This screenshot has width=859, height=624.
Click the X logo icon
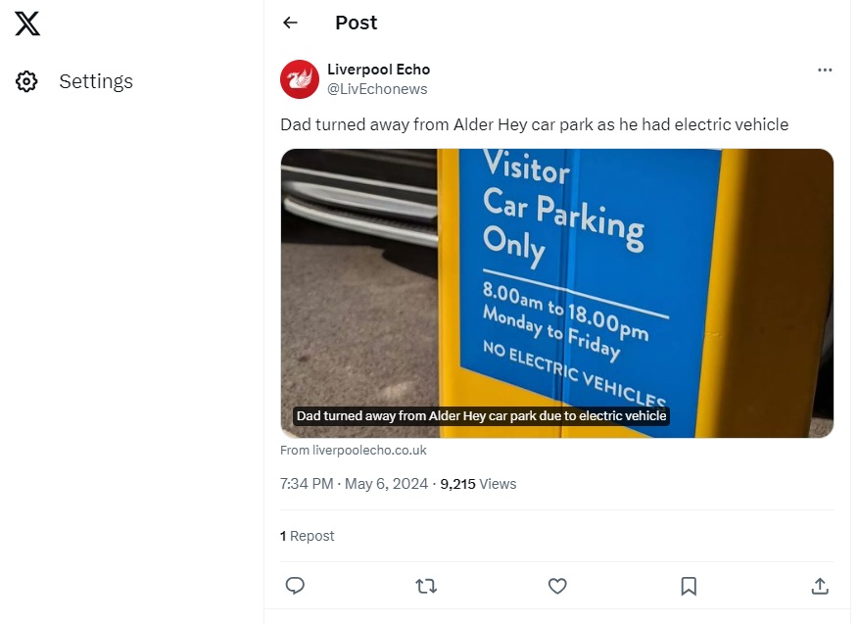(x=27, y=24)
